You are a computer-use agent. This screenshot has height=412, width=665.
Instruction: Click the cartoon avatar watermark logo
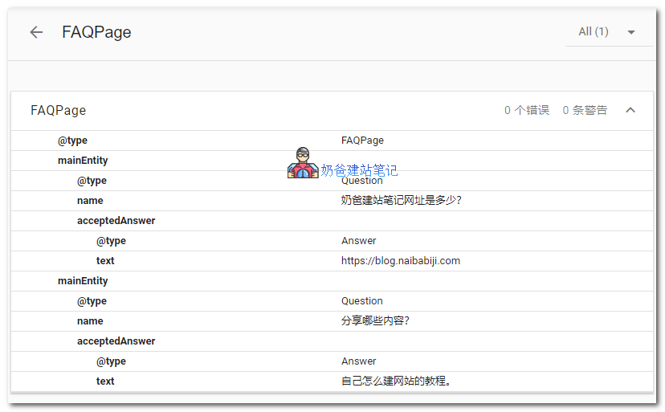click(303, 163)
